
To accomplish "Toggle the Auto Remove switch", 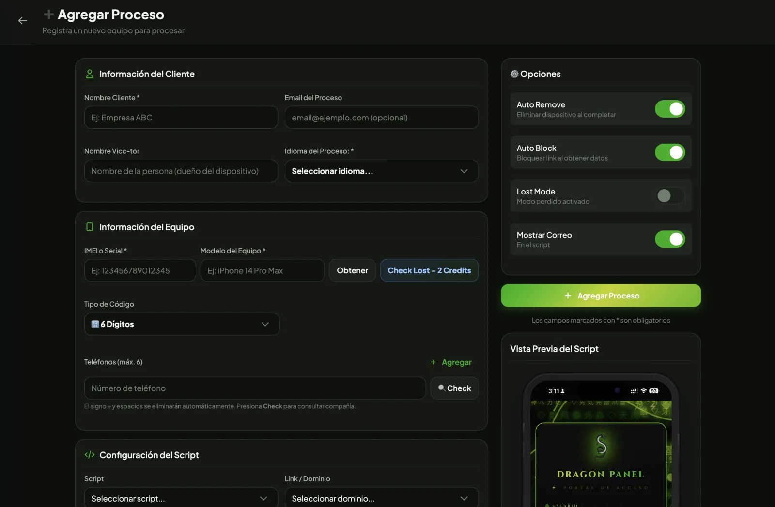I will pos(670,109).
